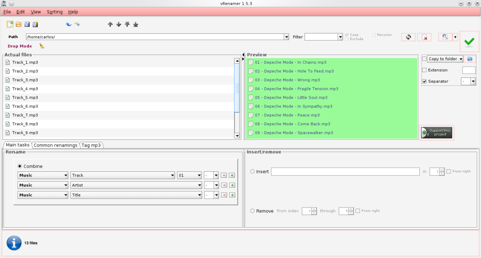Click the magnifier preview icon

445,37
